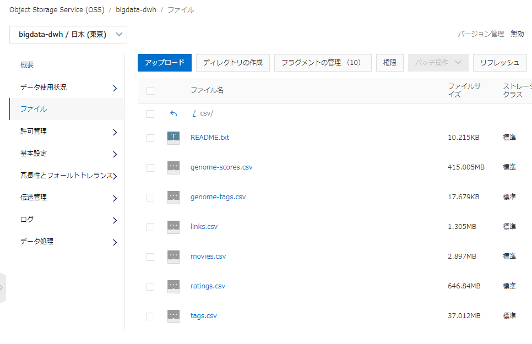This screenshot has height=344, width=532.
Task: Click the 415.005MB size value
Action: click(466, 167)
